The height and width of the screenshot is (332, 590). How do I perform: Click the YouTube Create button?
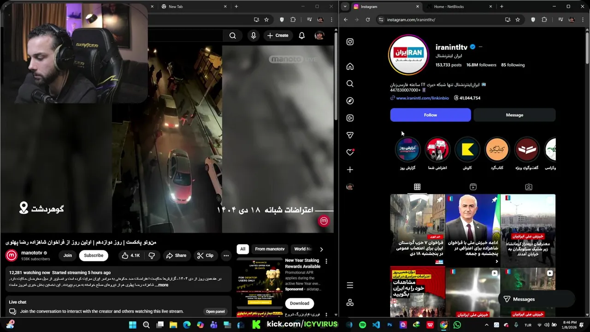click(x=277, y=36)
